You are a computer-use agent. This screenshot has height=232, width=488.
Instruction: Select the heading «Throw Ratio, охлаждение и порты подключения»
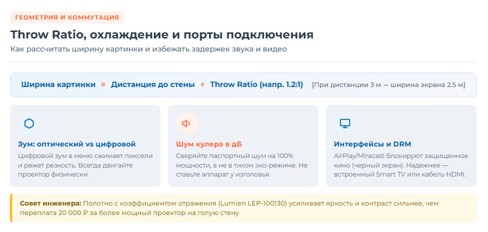click(162, 35)
